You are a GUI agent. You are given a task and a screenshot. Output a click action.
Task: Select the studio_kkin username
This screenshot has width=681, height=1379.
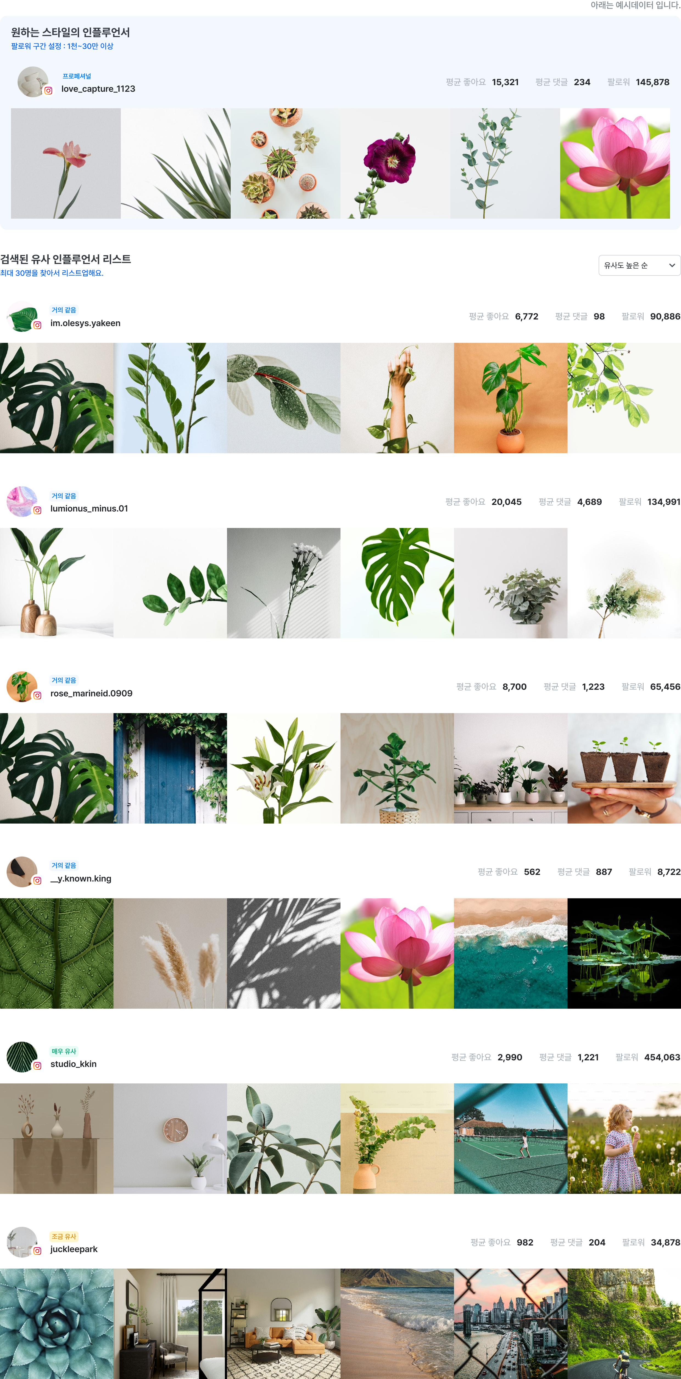point(73,1064)
